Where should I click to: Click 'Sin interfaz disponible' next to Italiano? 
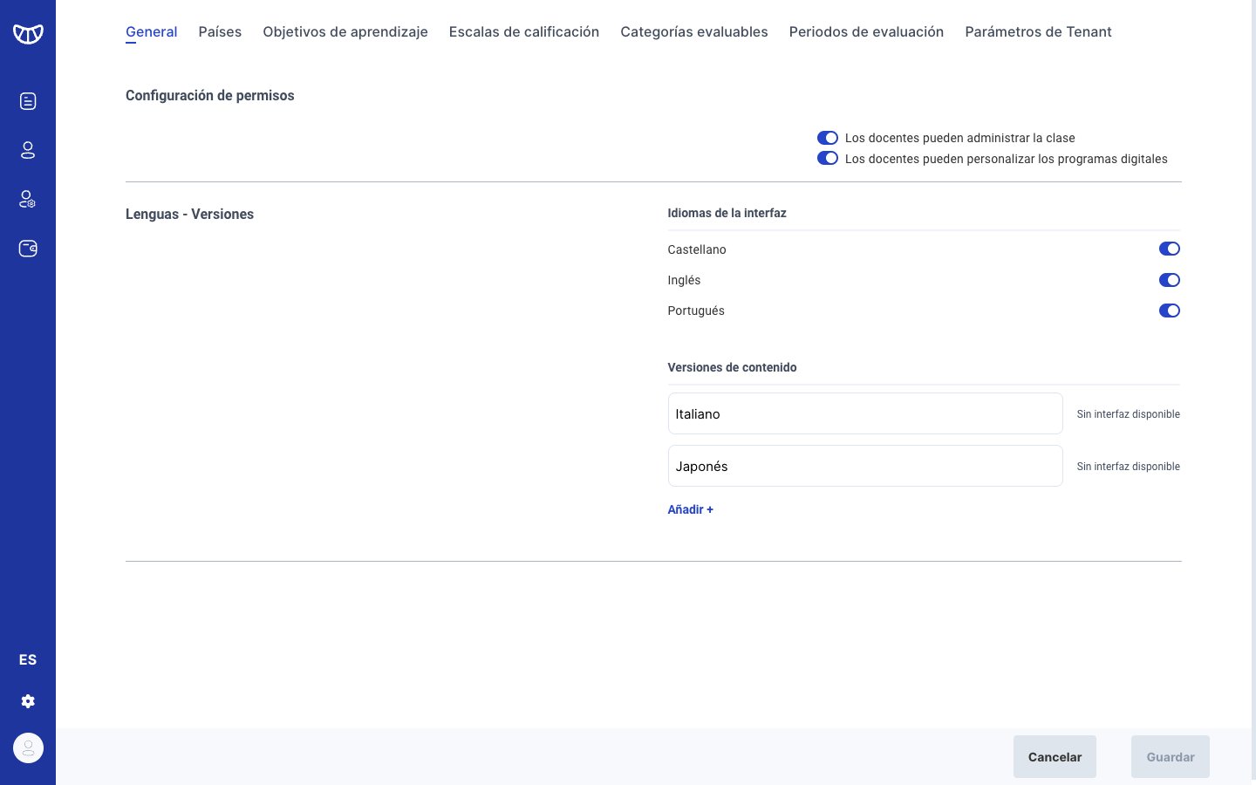1128,414
